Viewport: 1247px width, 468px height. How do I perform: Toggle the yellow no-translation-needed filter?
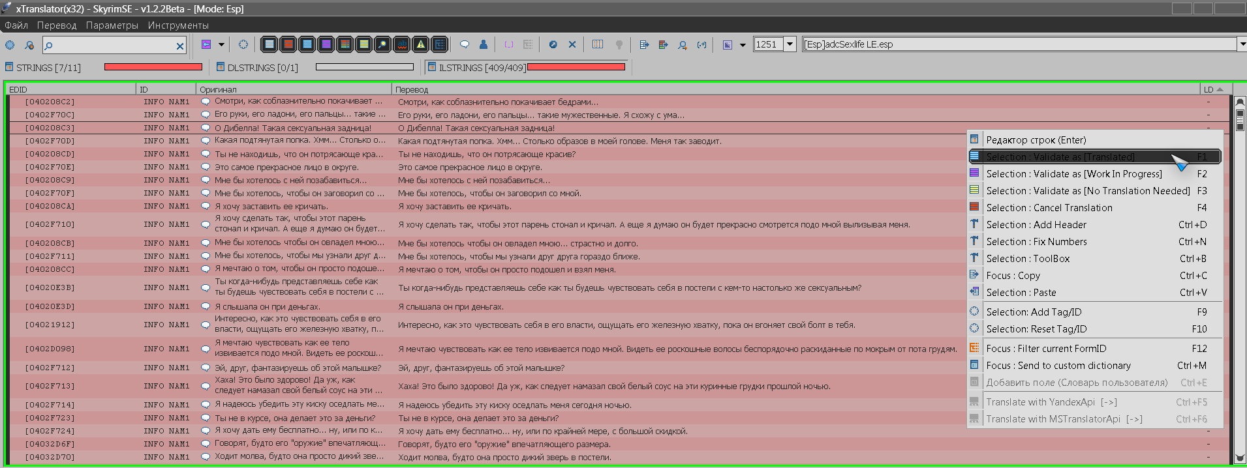coord(364,44)
